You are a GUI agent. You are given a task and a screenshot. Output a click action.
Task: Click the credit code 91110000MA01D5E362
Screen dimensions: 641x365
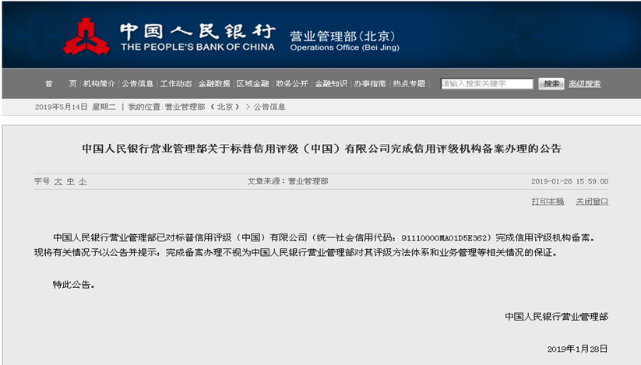pos(444,237)
